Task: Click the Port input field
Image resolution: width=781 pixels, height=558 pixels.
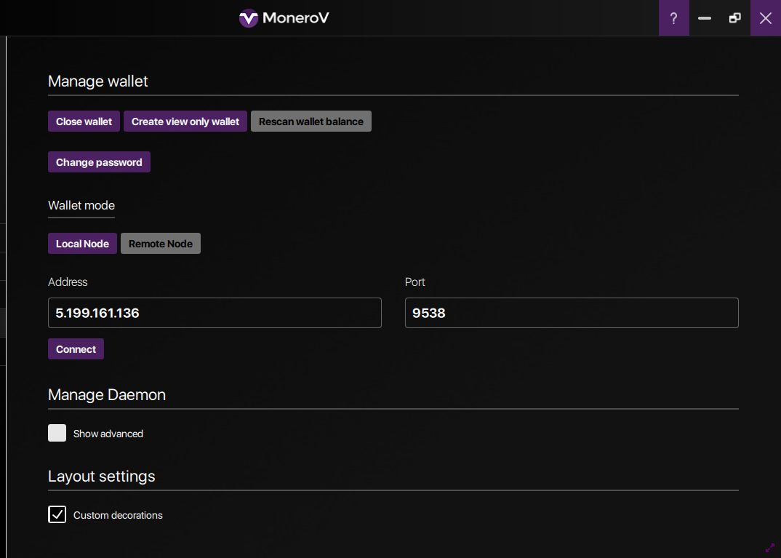Action: point(572,313)
